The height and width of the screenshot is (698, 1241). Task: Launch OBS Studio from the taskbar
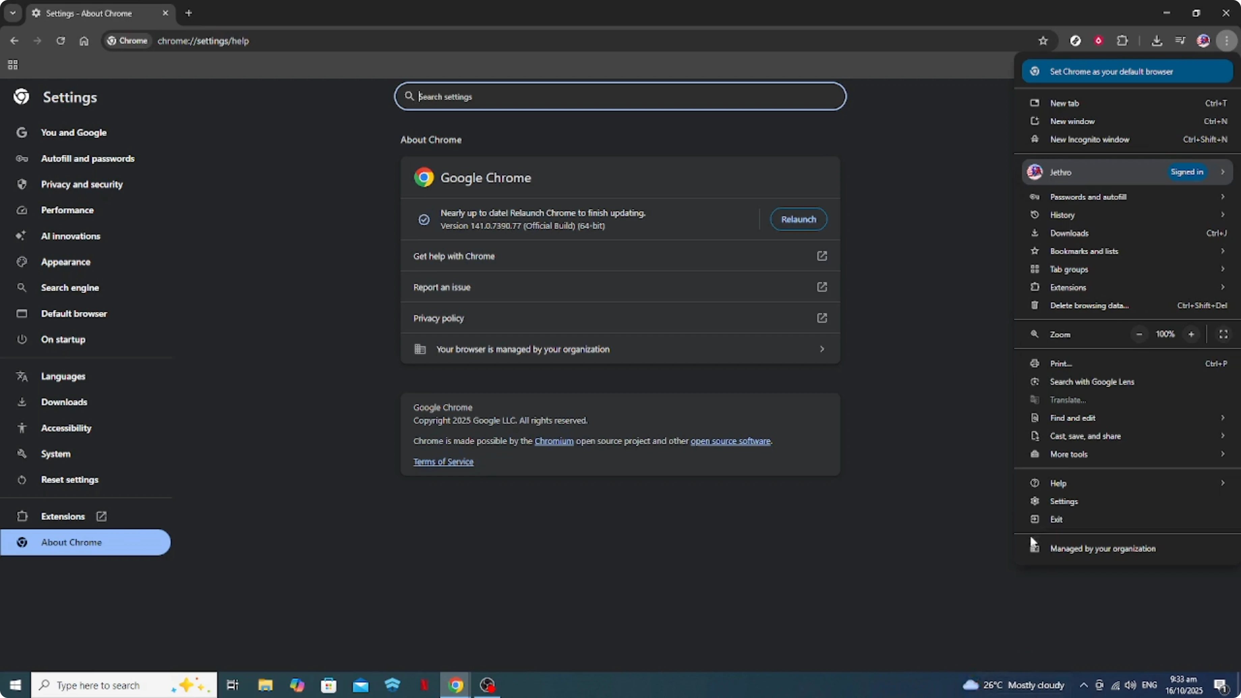[x=487, y=685]
